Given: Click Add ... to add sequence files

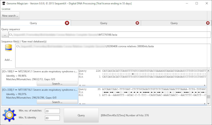Looking at the screenshot, I should [x=8, y=60].
